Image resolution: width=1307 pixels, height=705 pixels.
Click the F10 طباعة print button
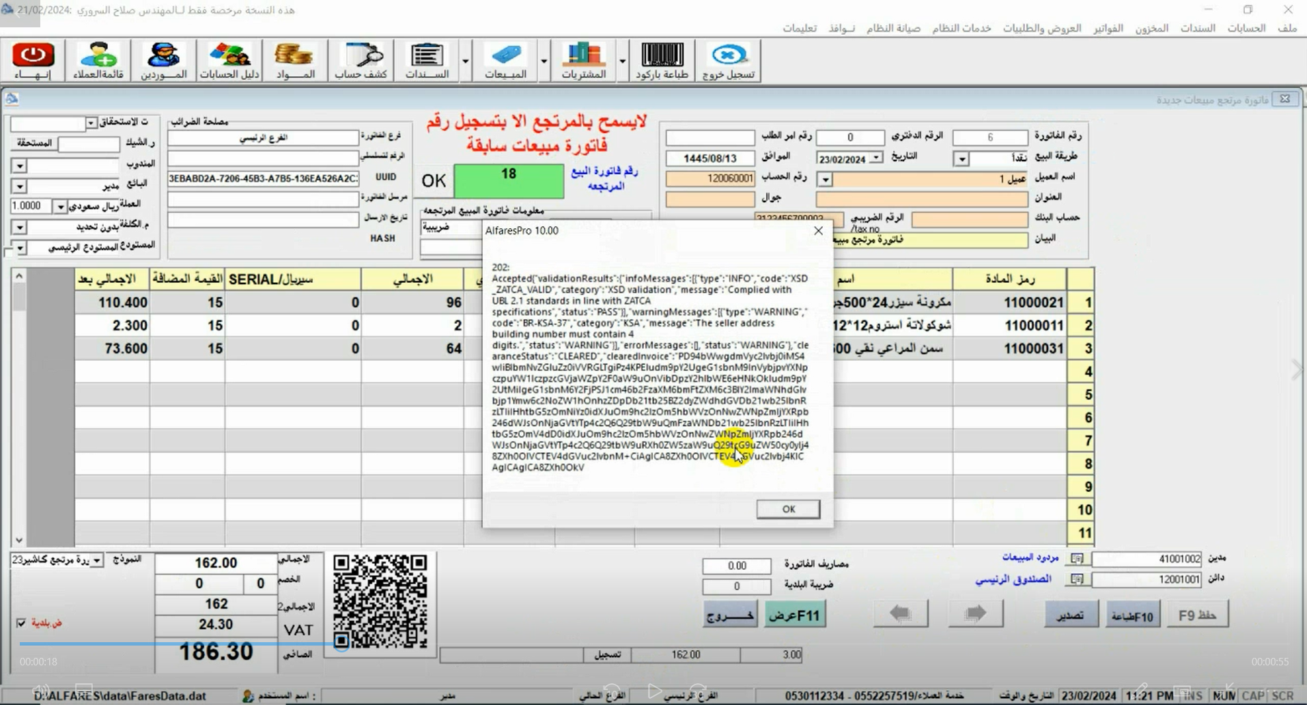click(x=1132, y=615)
